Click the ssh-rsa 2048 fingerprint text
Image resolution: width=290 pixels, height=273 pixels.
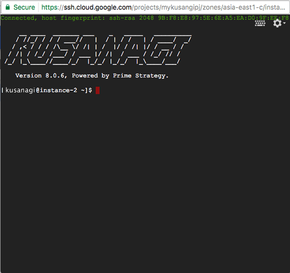click(x=131, y=18)
